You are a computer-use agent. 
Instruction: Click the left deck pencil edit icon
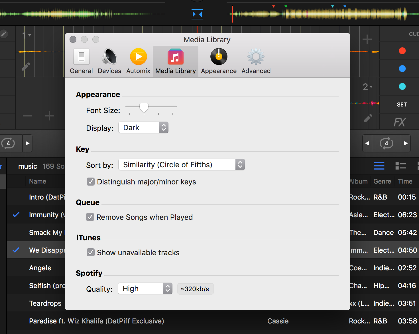tap(26, 67)
